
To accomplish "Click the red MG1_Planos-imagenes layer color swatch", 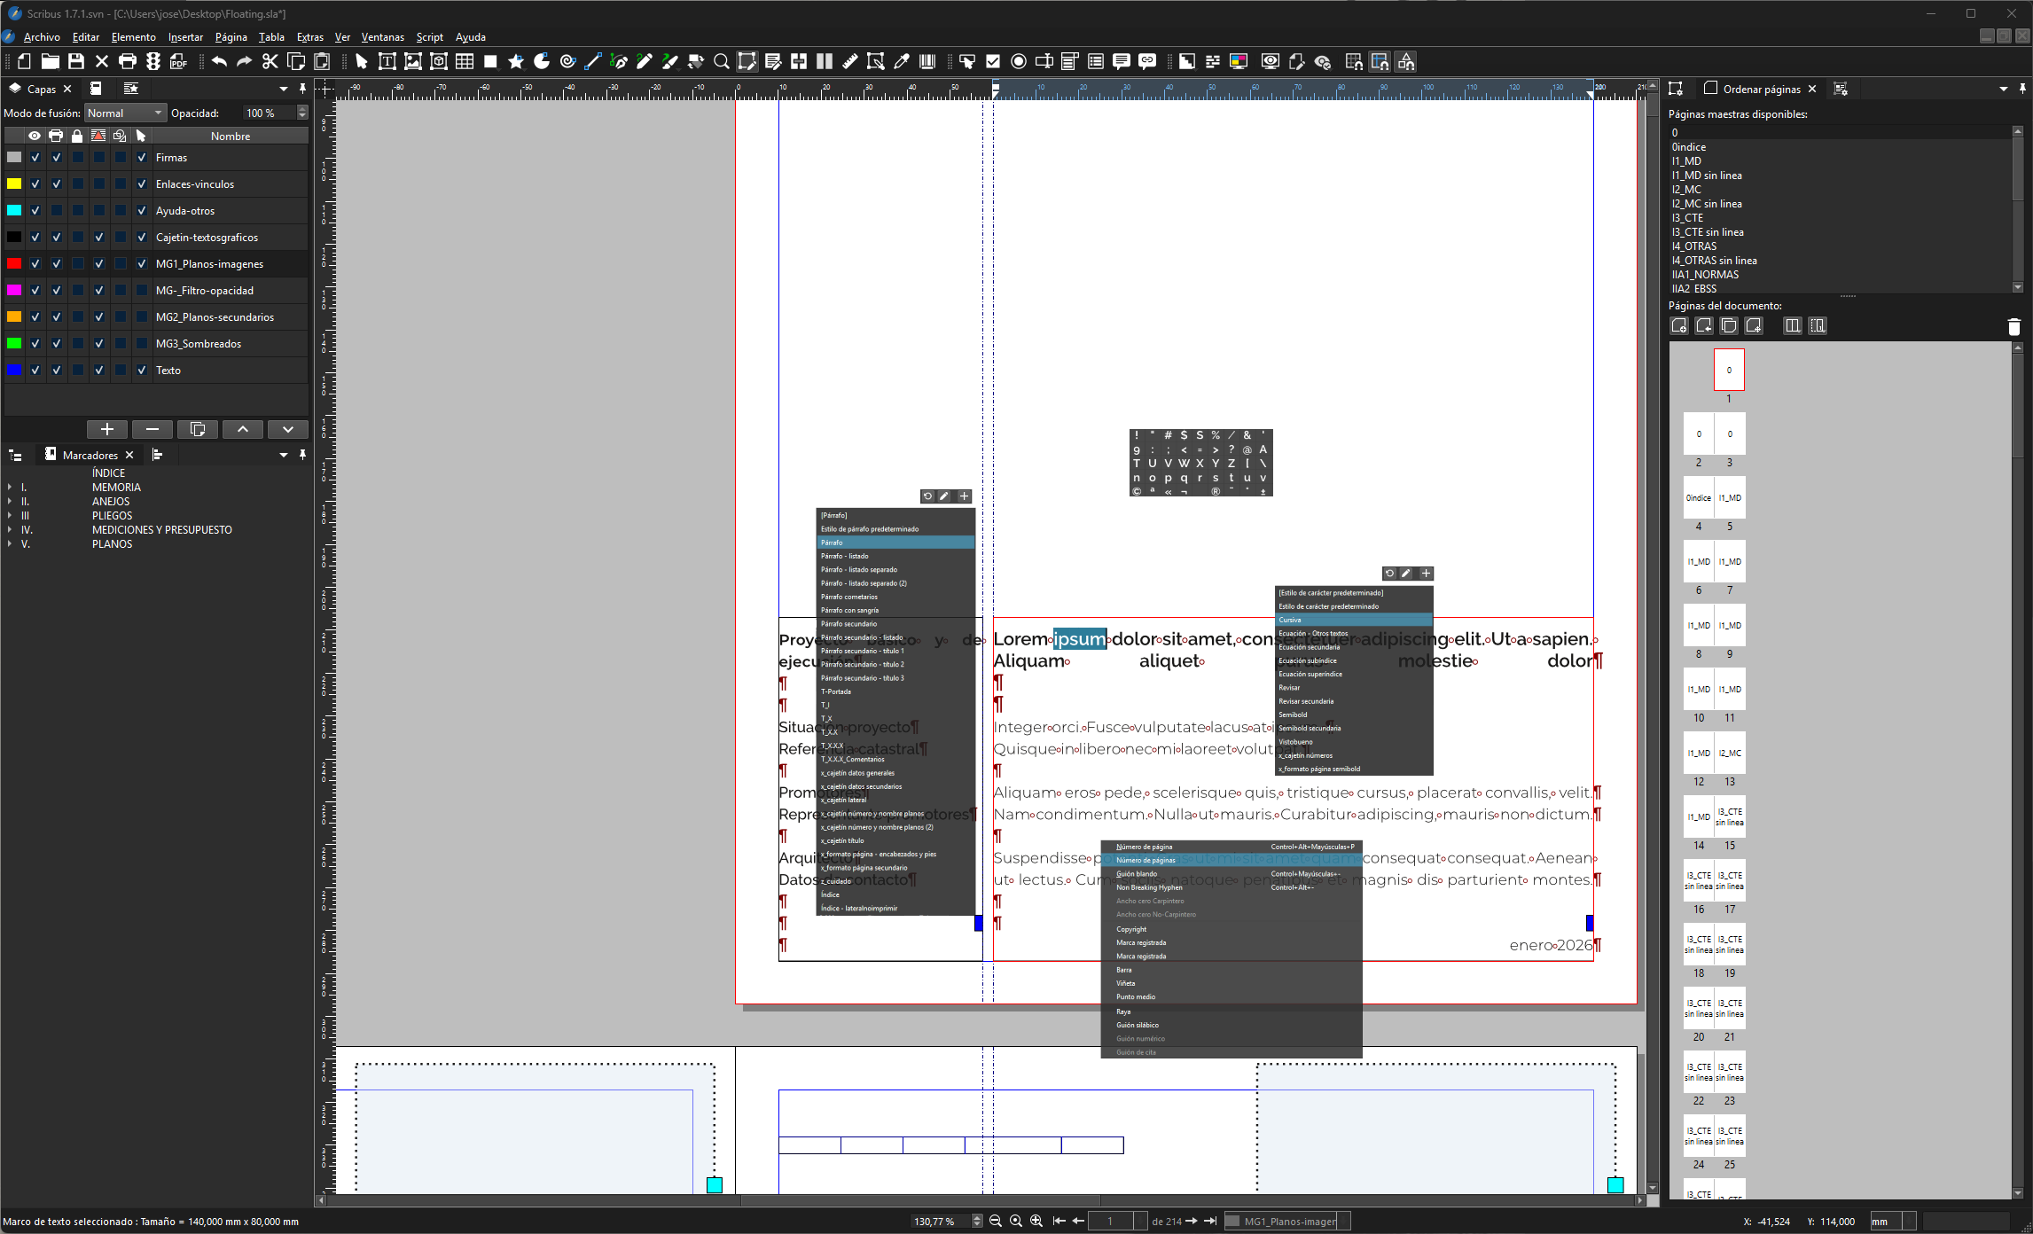I will pyautogui.click(x=14, y=264).
